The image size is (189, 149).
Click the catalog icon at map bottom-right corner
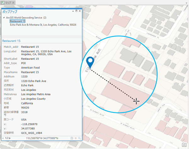pyautogui.click(x=184, y=145)
